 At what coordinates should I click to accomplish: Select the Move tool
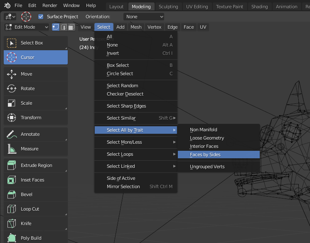click(35, 74)
